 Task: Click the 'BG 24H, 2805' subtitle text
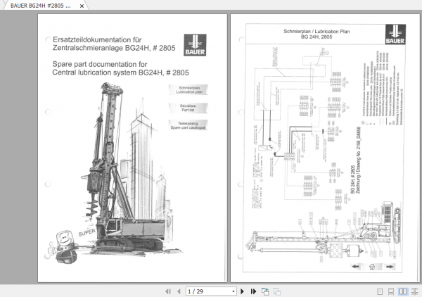tap(316, 37)
